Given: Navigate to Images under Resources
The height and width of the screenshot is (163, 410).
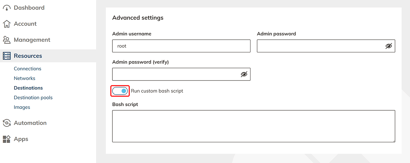Looking at the screenshot, I should [22, 107].
